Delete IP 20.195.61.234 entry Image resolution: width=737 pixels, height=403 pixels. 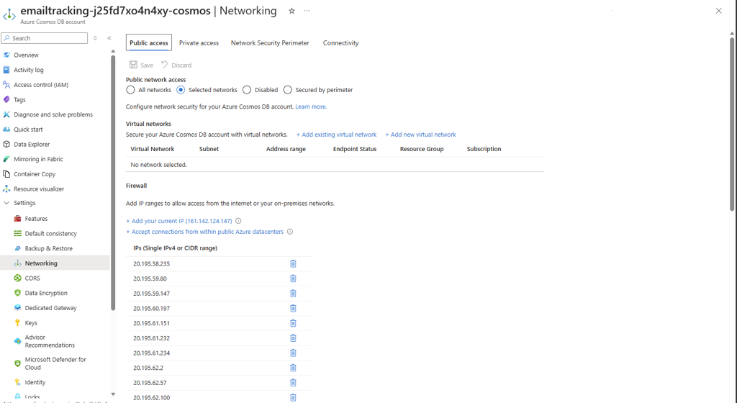point(293,353)
